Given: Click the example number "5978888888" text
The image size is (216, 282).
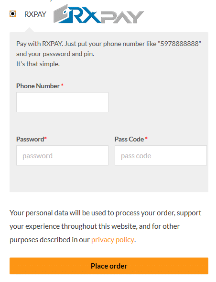Looking at the screenshot, I should click(179, 44).
